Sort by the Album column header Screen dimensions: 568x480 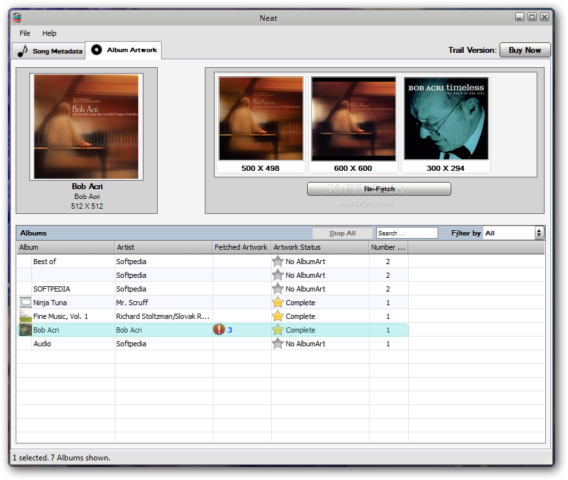66,247
